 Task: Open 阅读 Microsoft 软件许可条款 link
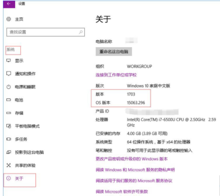(122, 192)
